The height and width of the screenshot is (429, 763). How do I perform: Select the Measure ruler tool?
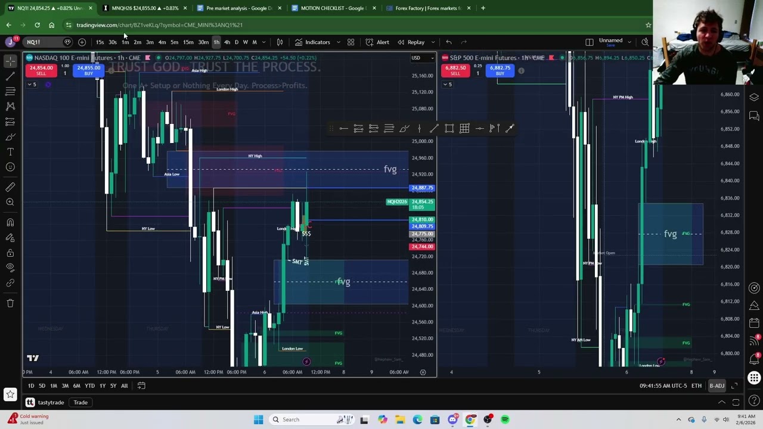point(10,187)
